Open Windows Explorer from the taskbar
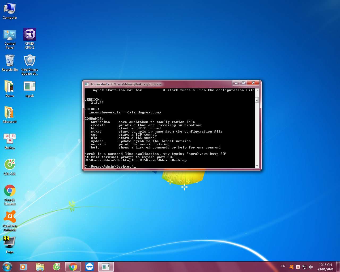 pos(40,267)
